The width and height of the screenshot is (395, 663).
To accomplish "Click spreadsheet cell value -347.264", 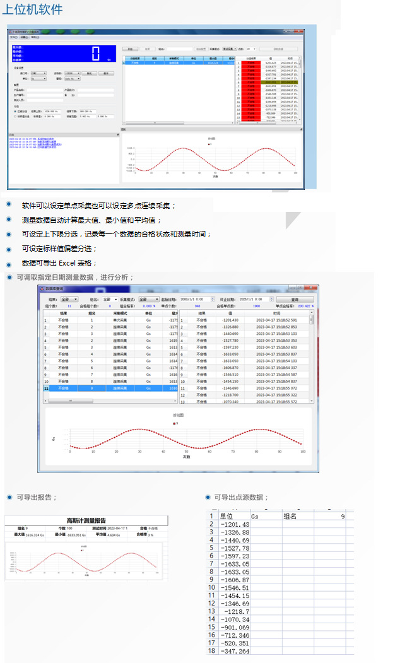I will (234, 651).
